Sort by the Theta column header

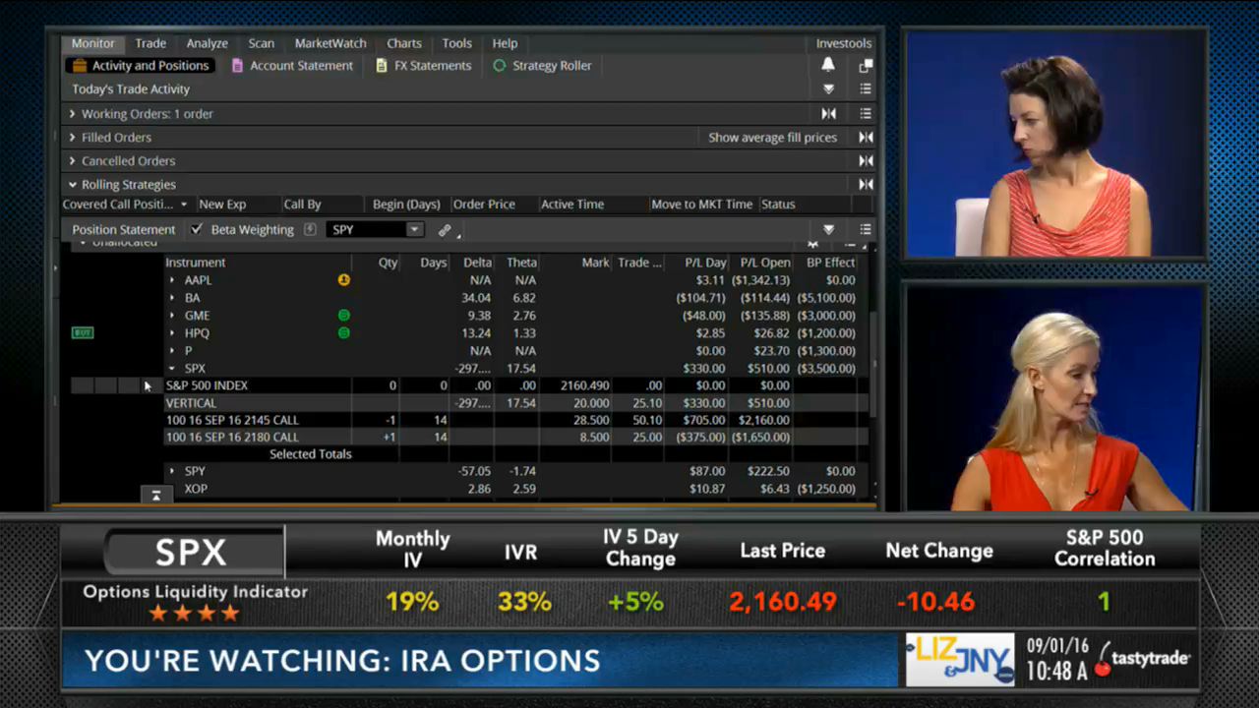[521, 263]
